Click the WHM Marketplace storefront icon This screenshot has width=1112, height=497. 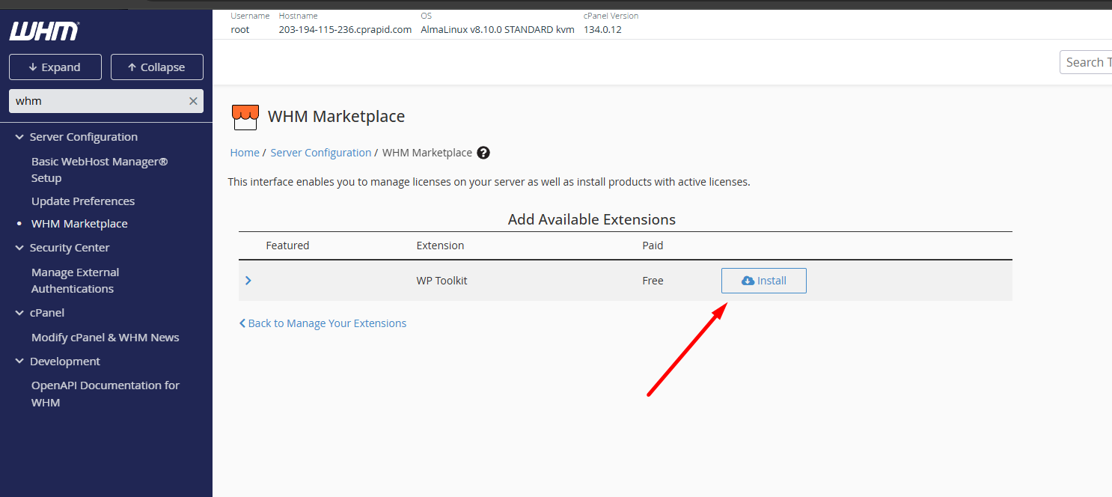point(245,117)
